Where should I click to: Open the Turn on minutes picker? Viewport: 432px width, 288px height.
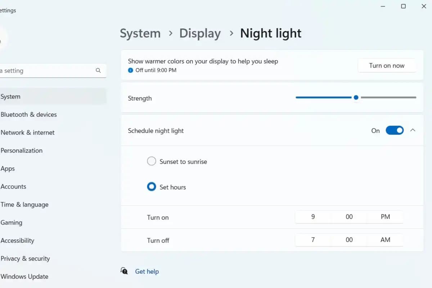pyautogui.click(x=349, y=217)
